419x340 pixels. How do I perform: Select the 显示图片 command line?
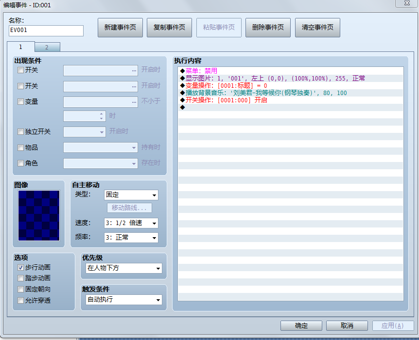pos(291,79)
